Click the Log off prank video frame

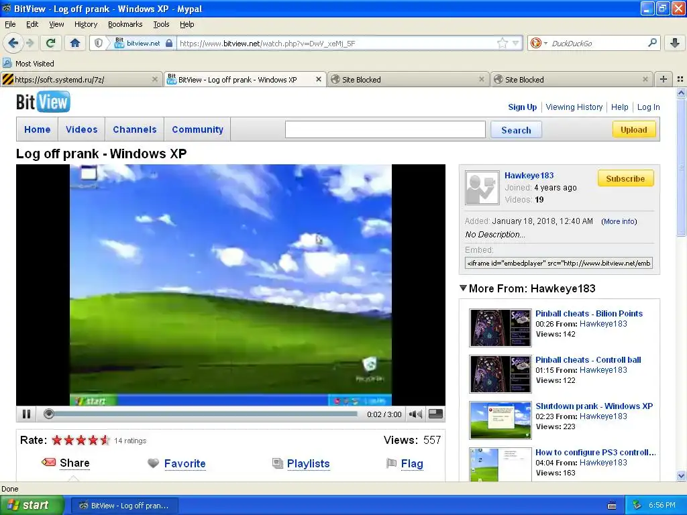click(231, 285)
